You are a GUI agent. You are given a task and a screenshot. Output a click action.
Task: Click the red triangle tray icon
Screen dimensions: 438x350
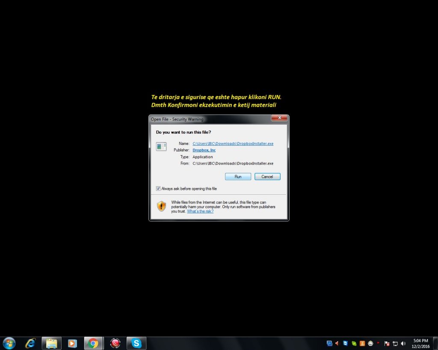click(337, 343)
